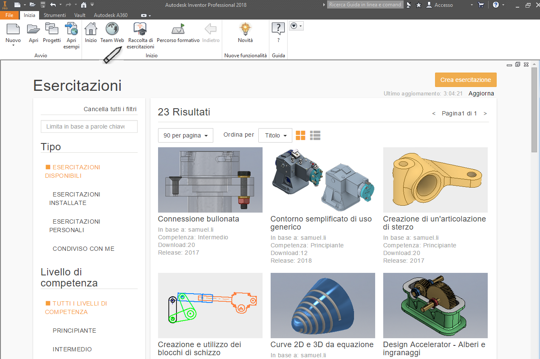Click Cancella tutti i filtri link
Viewport: 540px width, 359px height.
110,109
